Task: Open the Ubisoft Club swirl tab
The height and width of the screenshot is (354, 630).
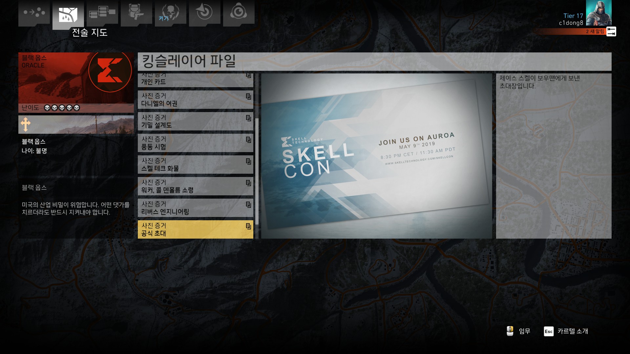Action: (x=239, y=12)
